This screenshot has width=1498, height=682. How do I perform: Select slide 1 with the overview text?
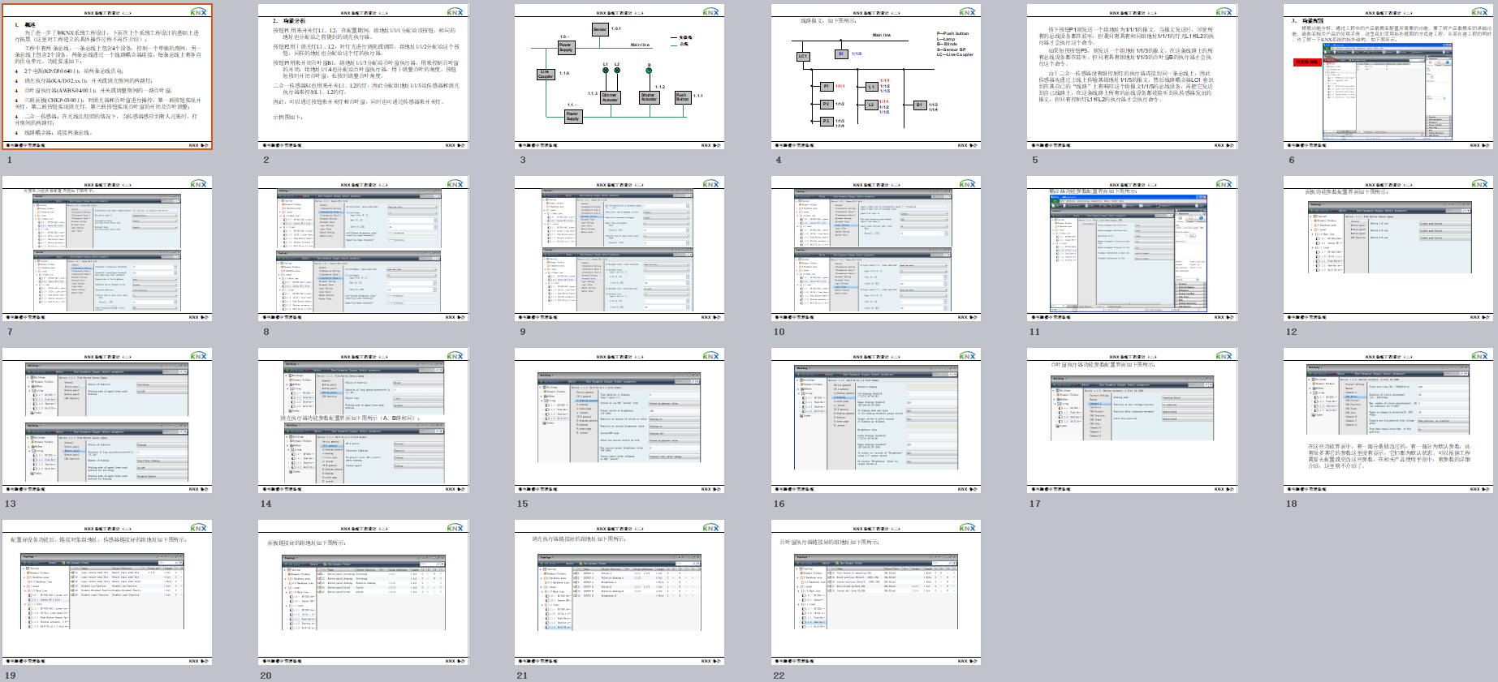click(107, 77)
